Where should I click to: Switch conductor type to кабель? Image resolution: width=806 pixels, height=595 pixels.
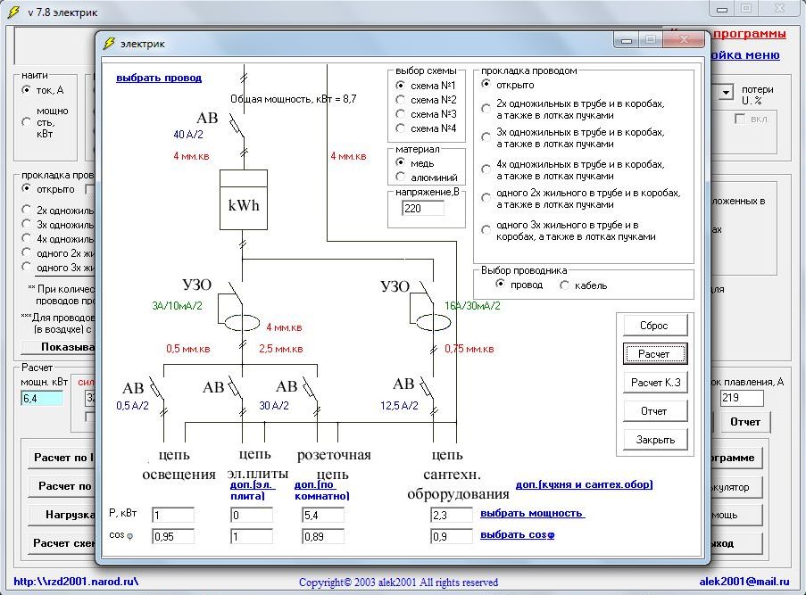[x=565, y=285]
